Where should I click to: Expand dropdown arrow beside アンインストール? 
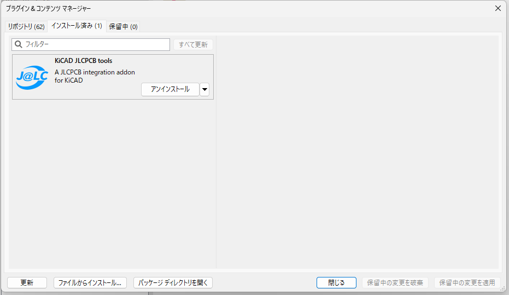(204, 89)
